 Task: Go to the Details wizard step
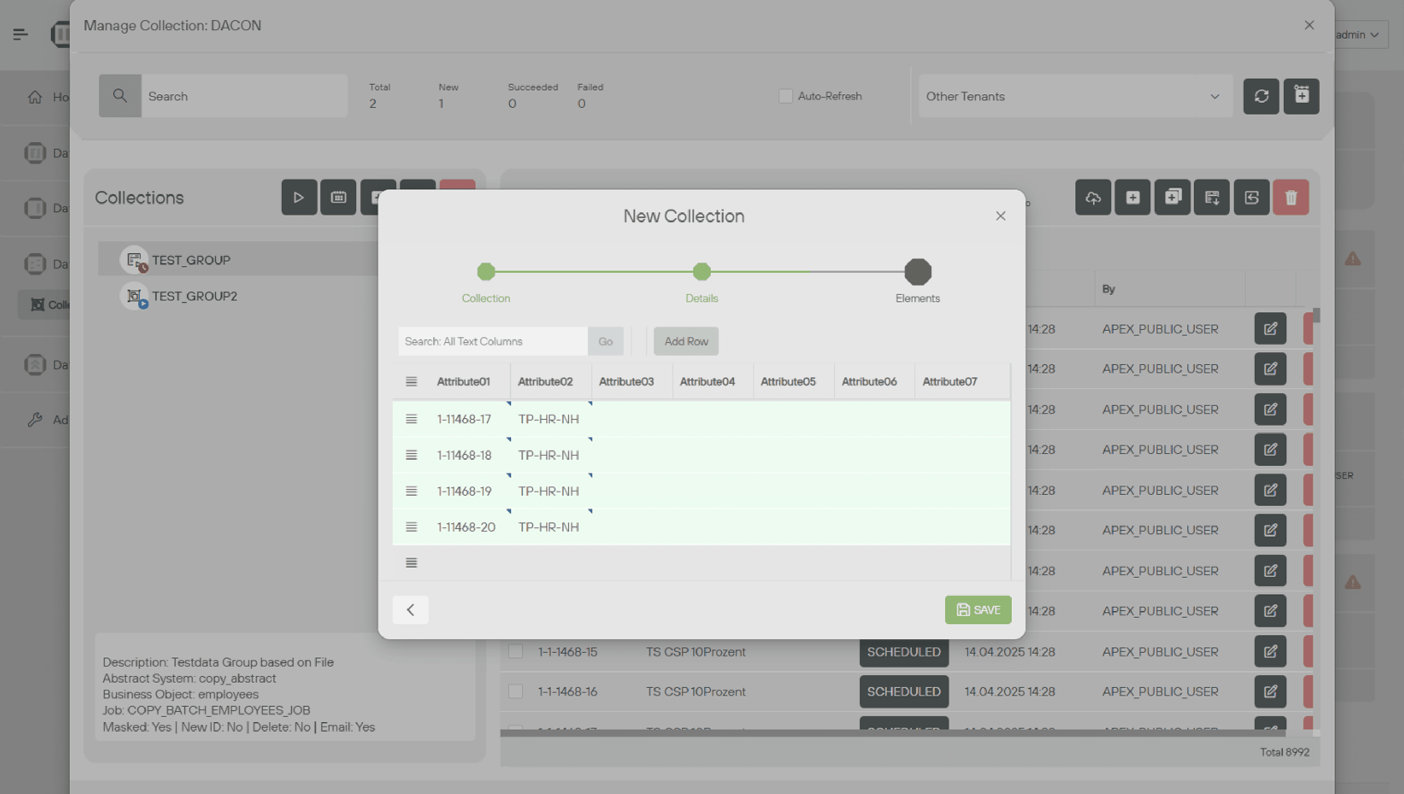(701, 272)
